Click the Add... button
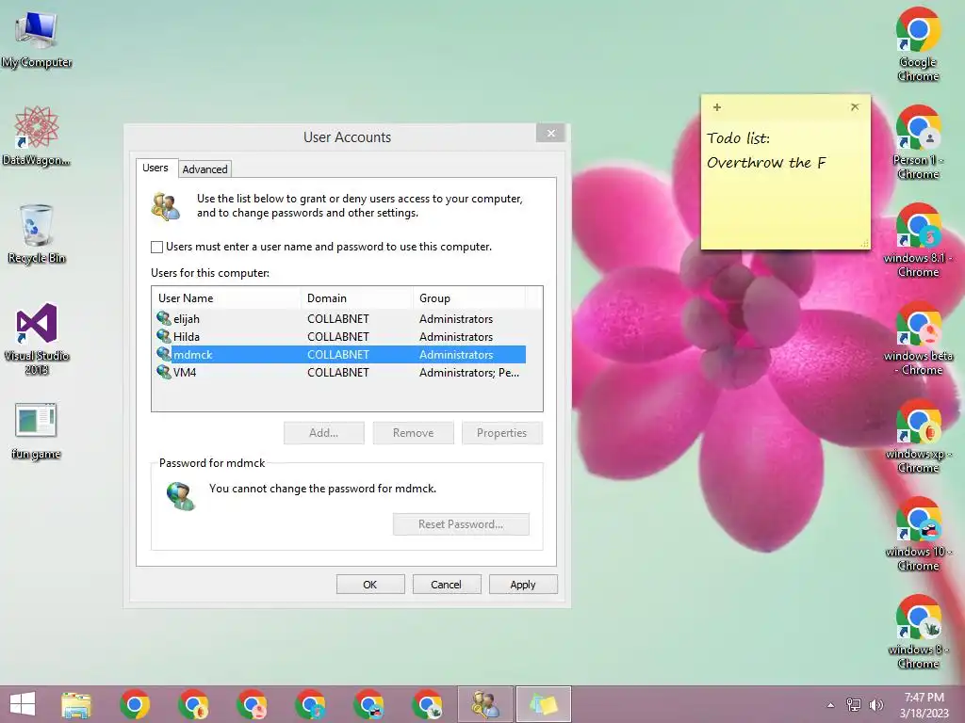This screenshot has height=723, width=965. click(324, 433)
